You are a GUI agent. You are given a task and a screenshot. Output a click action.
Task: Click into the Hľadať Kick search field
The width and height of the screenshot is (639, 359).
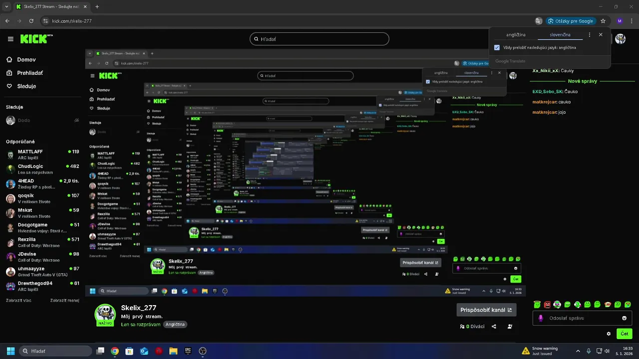click(x=319, y=39)
